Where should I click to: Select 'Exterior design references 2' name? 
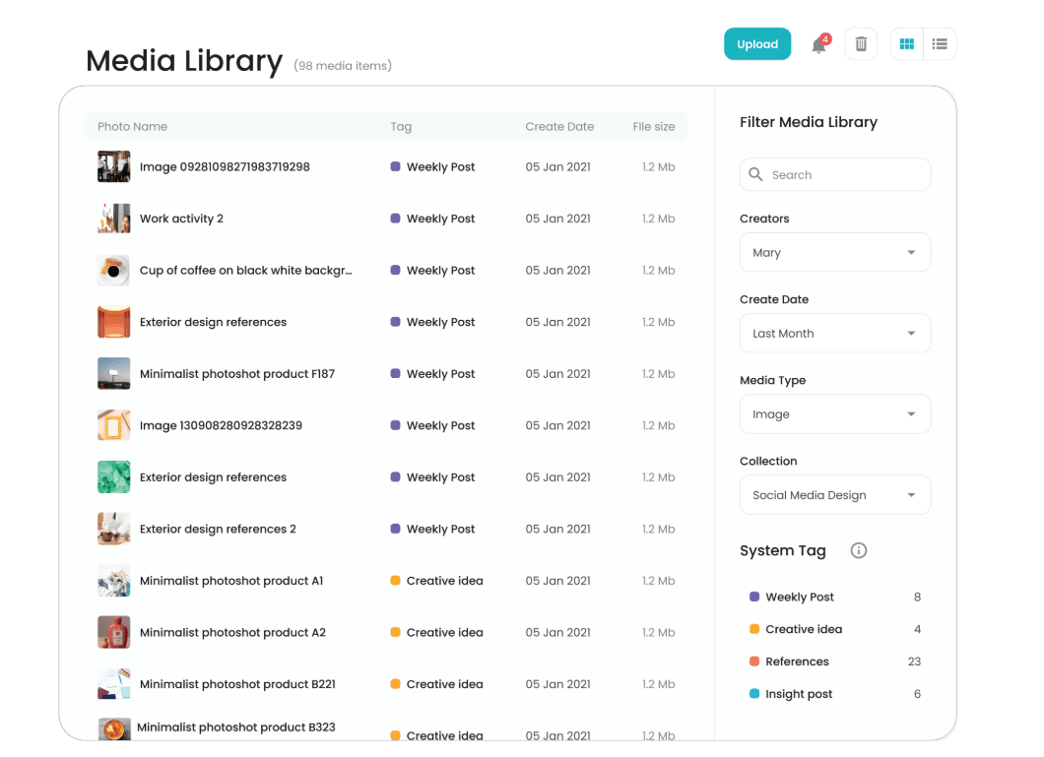click(x=218, y=529)
